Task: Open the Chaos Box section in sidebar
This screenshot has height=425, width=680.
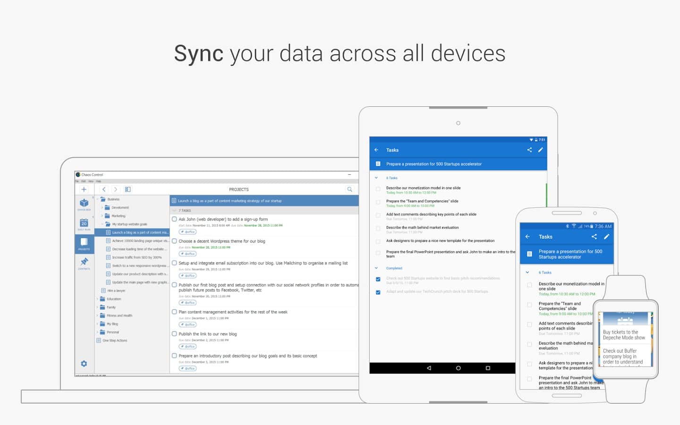Action: tap(84, 204)
